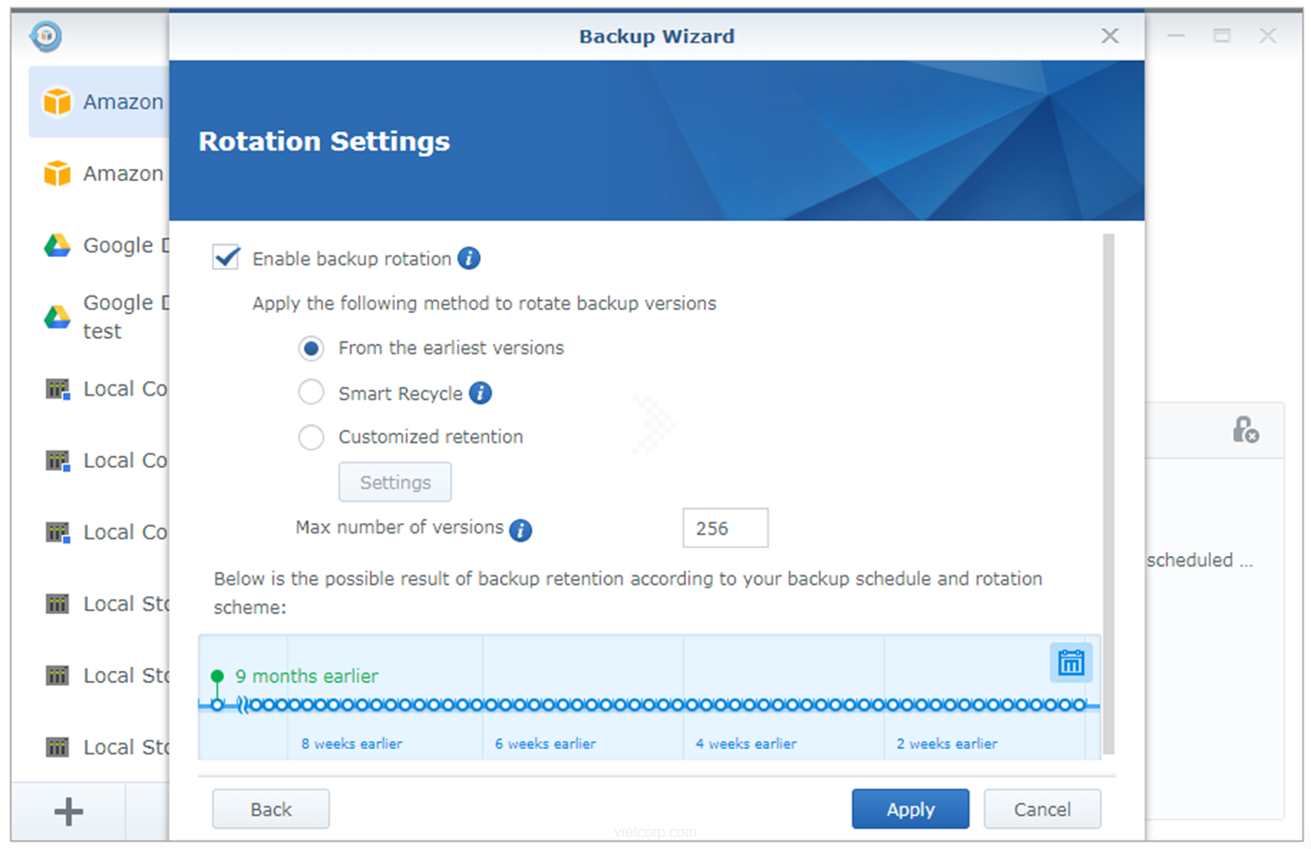Select the first Google Drive task icon
This screenshot has height=849, width=1311.
tap(58, 245)
